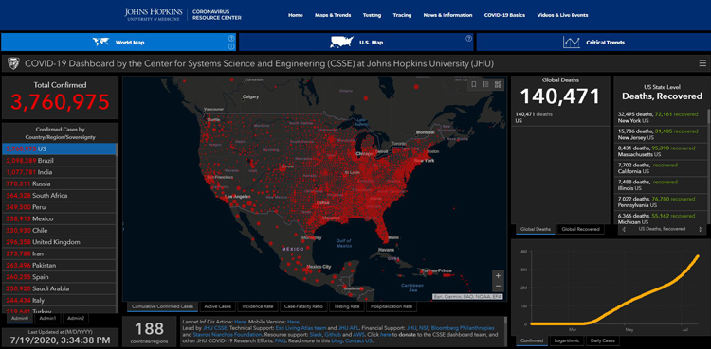Image resolution: width=711 pixels, height=349 pixels.
Task: Open the basemap gallery grid icon
Action: pos(498,84)
